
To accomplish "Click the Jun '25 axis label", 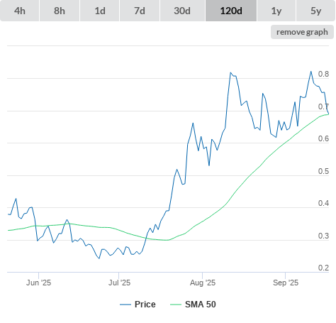I will point(38,283).
